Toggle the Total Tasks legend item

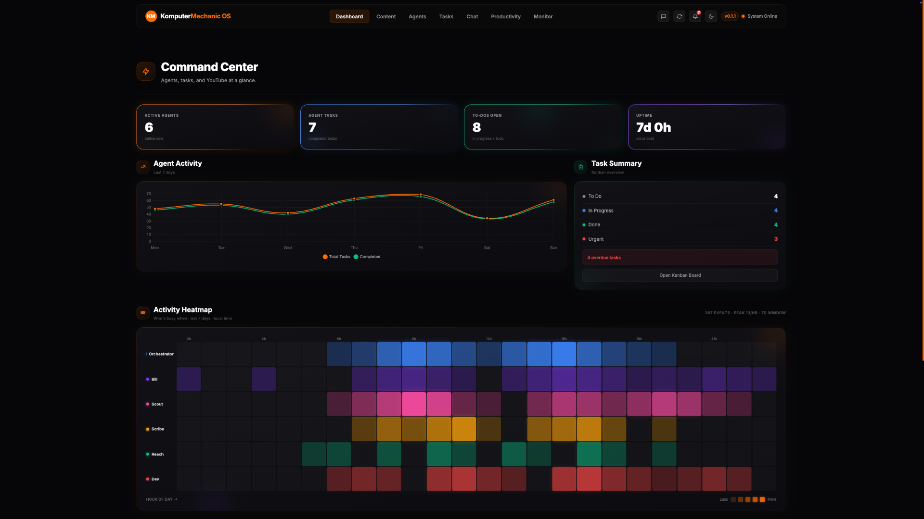pyautogui.click(x=336, y=257)
